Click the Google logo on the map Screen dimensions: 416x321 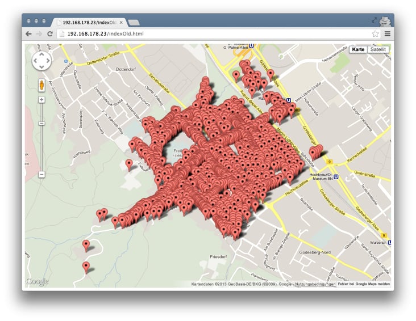[37, 281]
